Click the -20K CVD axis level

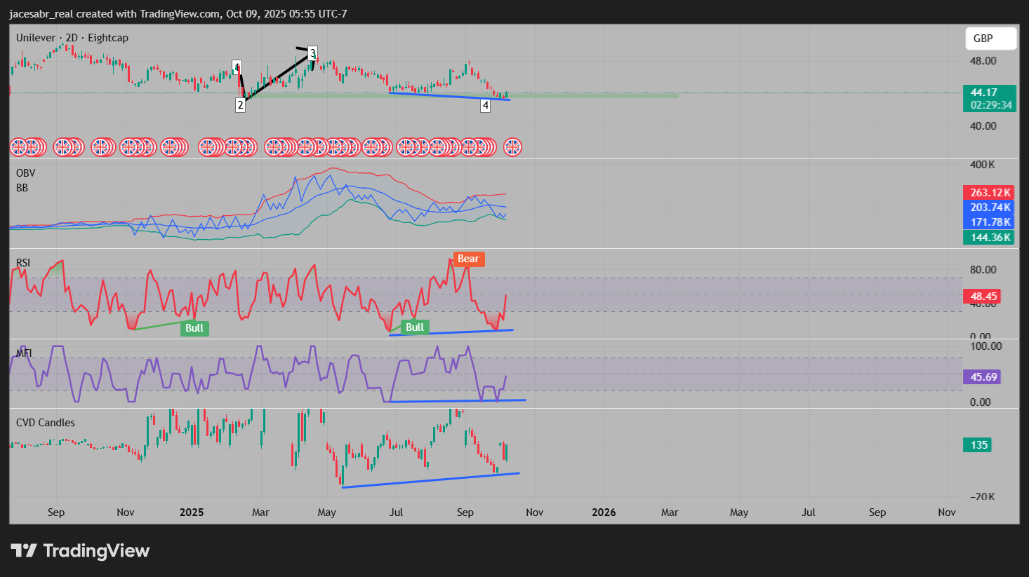(983, 496)
